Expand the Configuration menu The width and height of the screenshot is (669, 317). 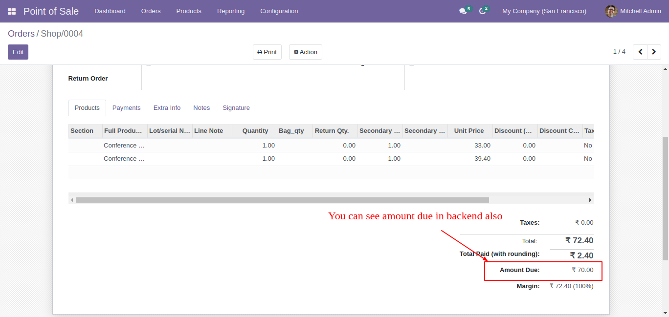point(279,11)
